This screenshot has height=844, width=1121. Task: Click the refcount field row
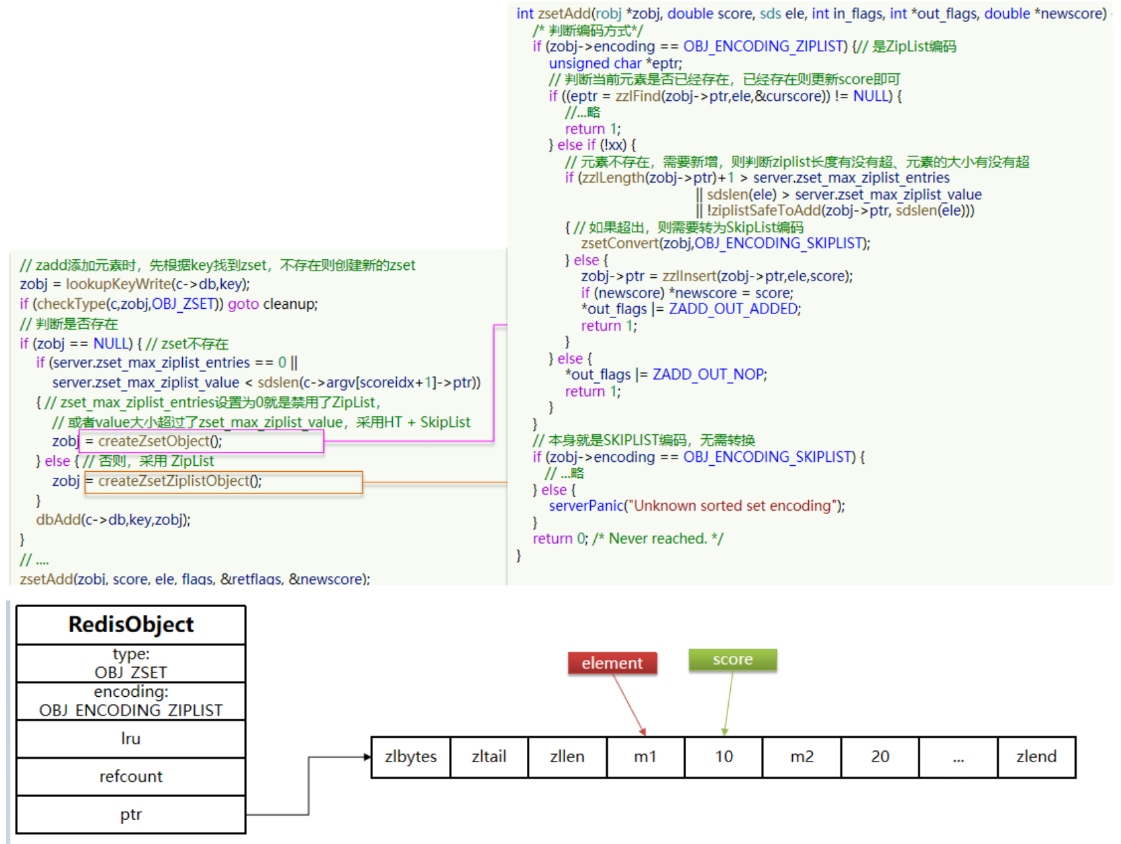pyautogui.click(x=131, y=777)
